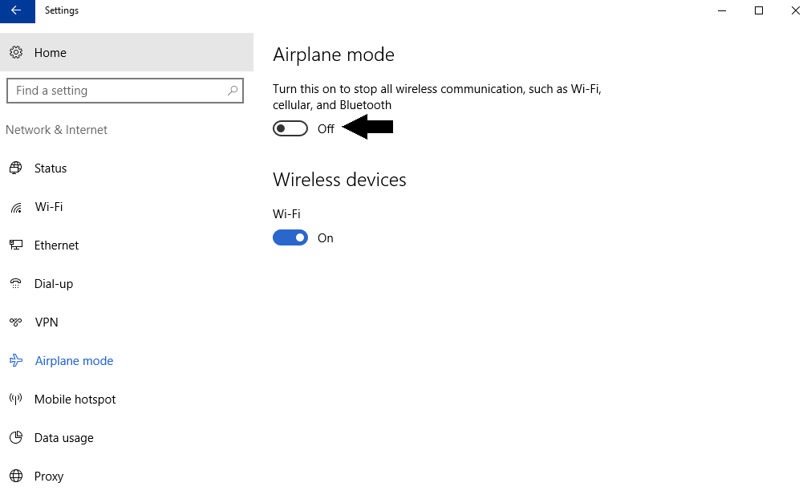
Task: Select the Ethernet label in sidebar
Action: pos(57,245)
